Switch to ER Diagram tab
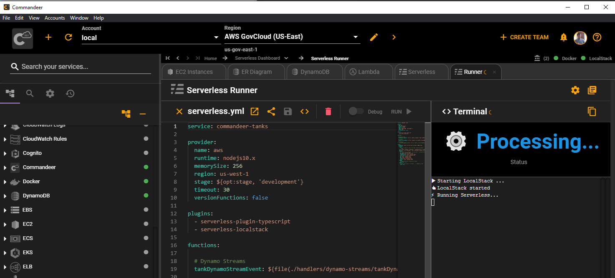This screenshot has height=278, width=615. (x=256, y=72)
